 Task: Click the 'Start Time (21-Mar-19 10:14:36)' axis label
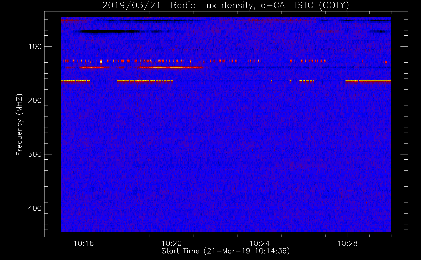226,251
